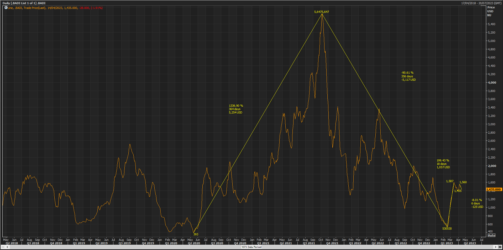
Task: Click the Q3 2019 quarter label
Action: (x=125, y=243)
